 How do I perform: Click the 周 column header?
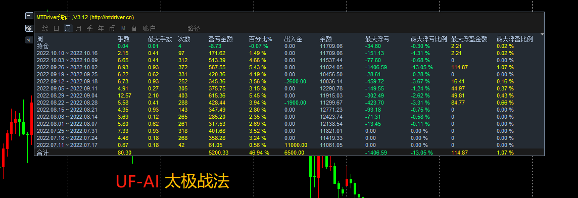click(40, 39)
